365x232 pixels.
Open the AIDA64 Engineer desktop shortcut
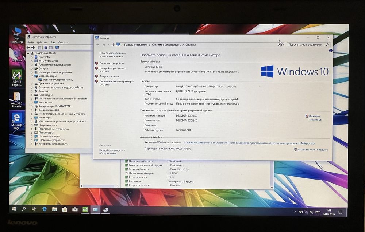point(17,78)
